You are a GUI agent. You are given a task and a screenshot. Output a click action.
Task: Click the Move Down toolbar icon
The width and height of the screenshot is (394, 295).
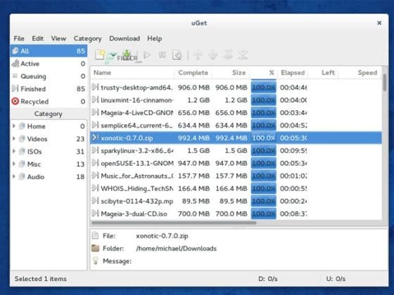click(212, 55)
